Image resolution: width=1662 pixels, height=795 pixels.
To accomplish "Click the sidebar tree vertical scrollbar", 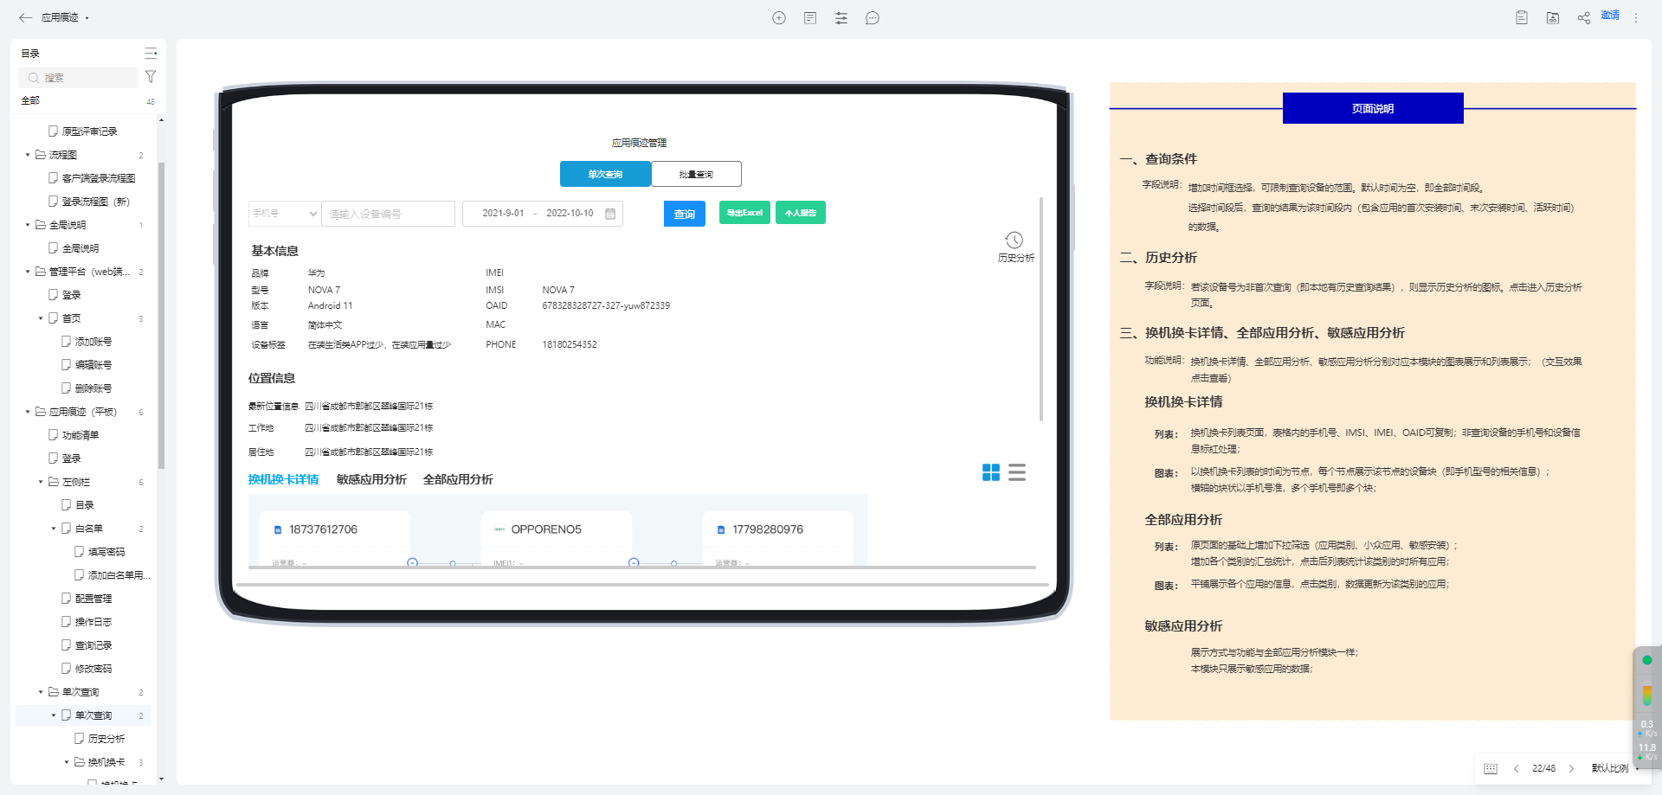I will (161, 316).
